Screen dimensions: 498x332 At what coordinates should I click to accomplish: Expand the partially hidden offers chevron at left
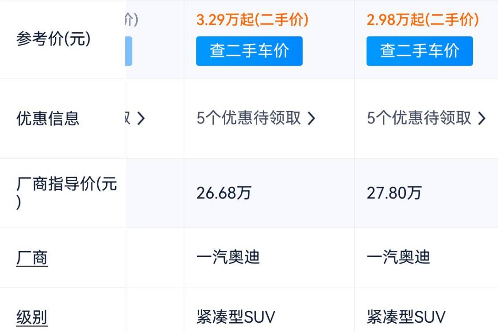tap(141, 119)
